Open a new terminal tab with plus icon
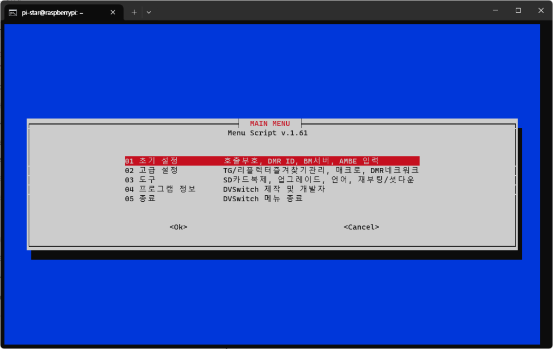 pyautogui.click(x=134, y=12)
